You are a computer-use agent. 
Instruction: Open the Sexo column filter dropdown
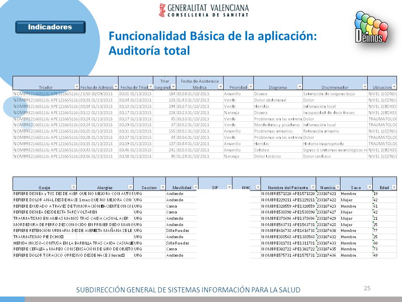369,187
